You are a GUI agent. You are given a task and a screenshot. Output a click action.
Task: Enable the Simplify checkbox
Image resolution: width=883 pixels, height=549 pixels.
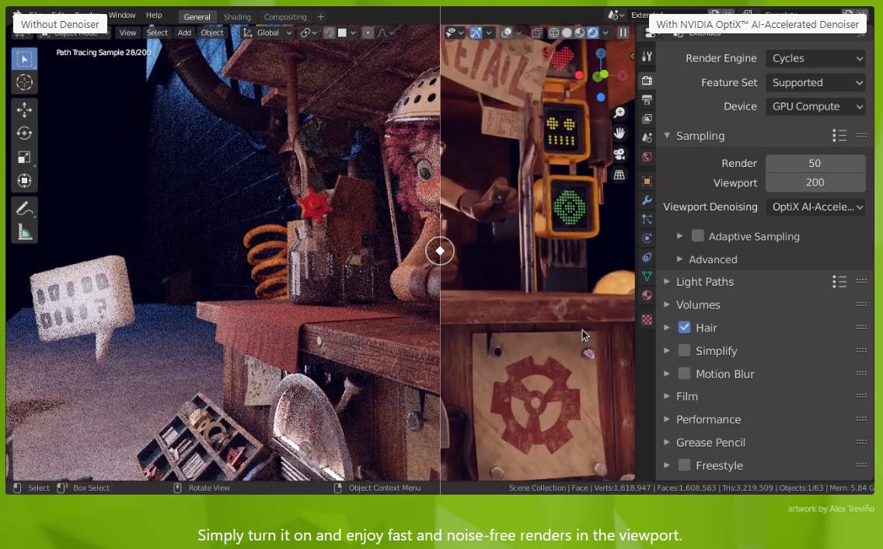(684, 350)
